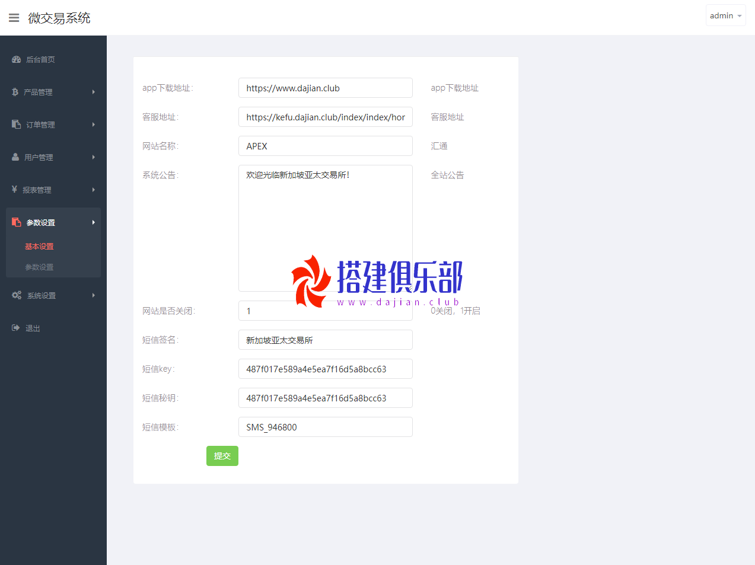This screenshot has width=755, height=565.
Task: Expand 报表管理 submenu arrow
Action: (94, 190)
